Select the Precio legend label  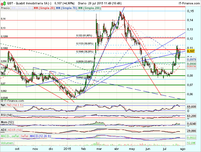tap(5, 8)
